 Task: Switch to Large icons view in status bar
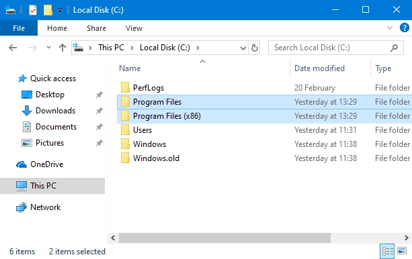pos(402,251)
